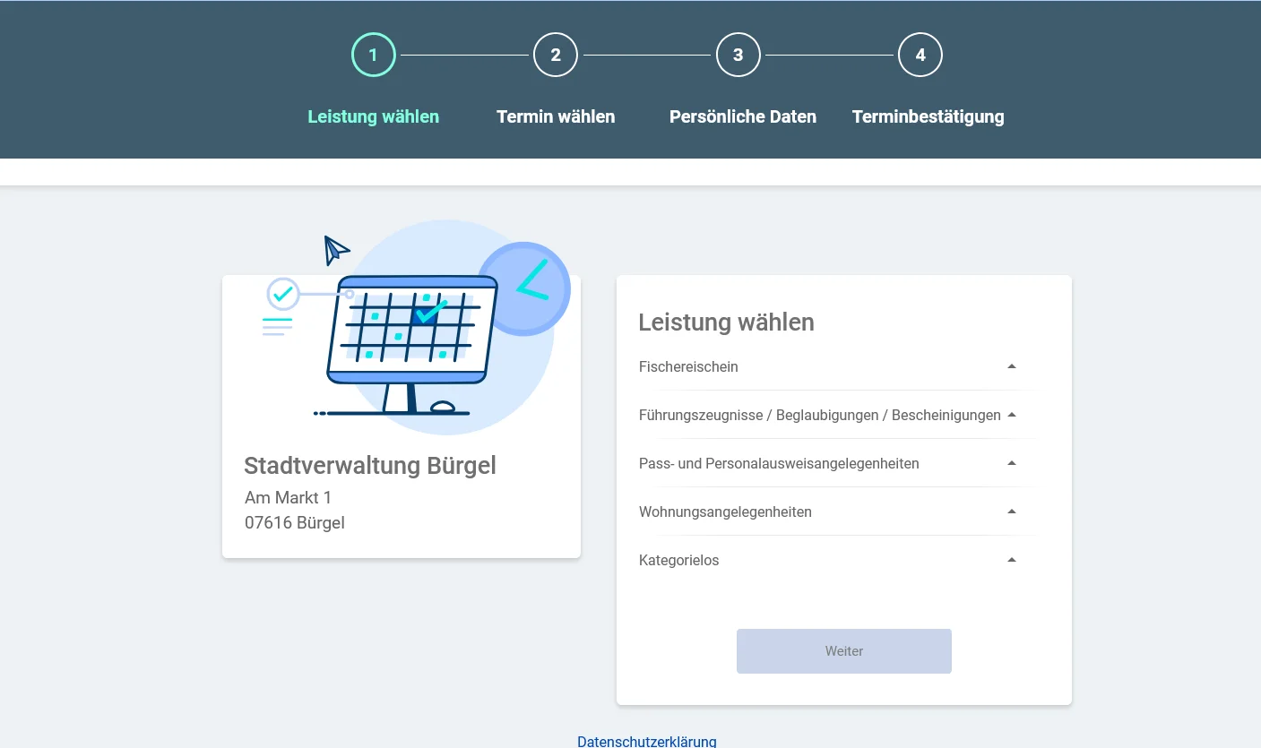Image resolution: width=1261 pixels, height=748 pixels.
Task: Click the Weiter button
Action: 844,651
